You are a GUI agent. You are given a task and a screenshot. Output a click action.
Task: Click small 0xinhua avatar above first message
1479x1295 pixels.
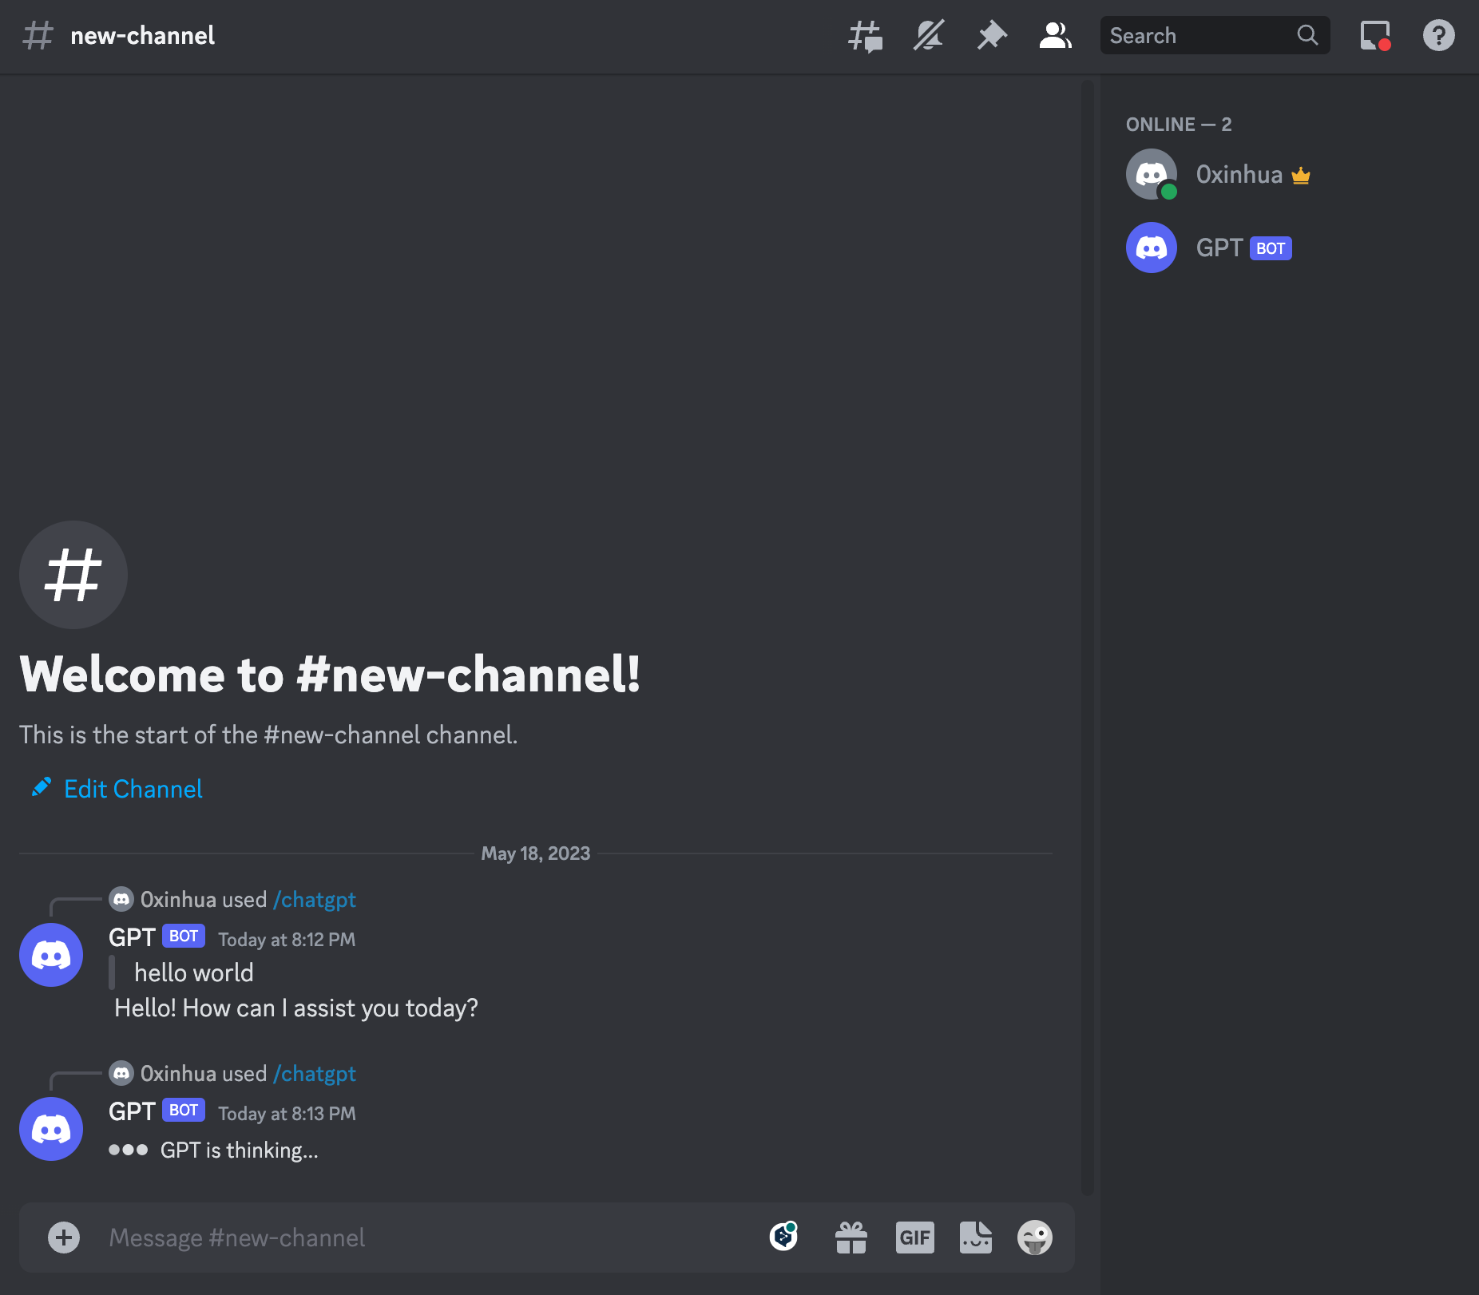[x=121, y=900]
